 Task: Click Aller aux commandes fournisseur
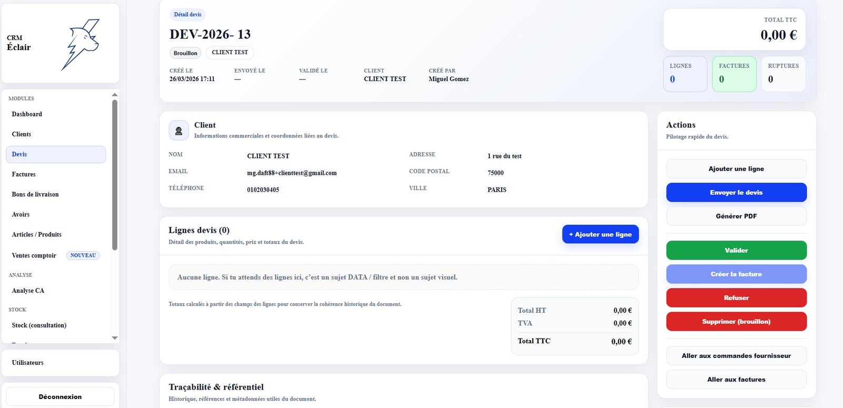736,356
